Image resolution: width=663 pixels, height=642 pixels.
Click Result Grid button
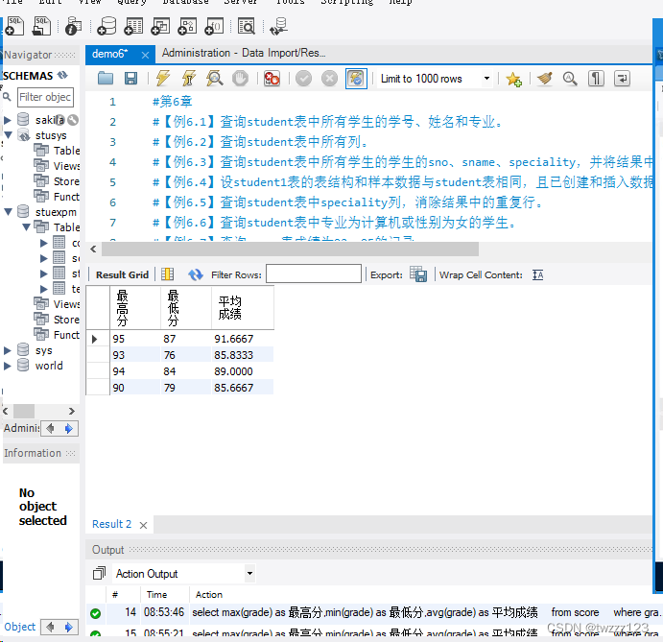pos(122,274)
